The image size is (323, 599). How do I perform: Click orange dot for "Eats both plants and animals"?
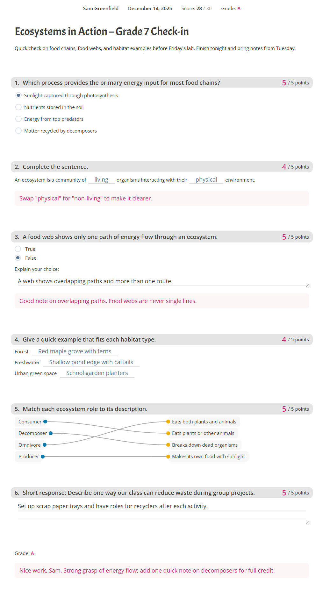[x=168, y=422]
